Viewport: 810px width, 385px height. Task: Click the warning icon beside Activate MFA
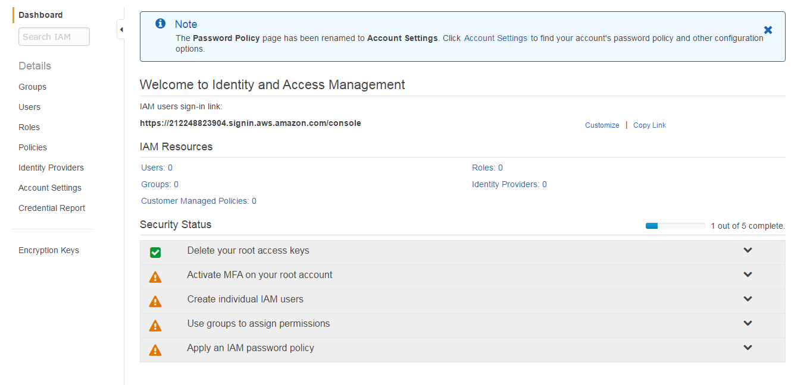[155, 277]
